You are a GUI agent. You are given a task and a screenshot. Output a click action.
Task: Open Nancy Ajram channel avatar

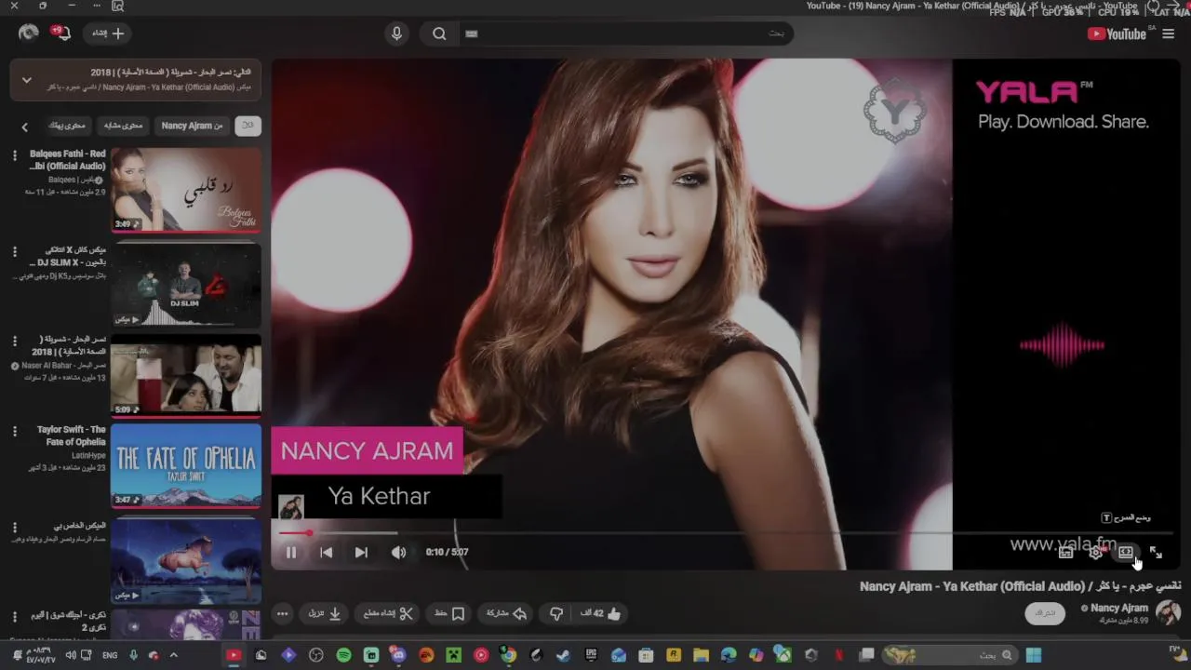click(1168, 613)
